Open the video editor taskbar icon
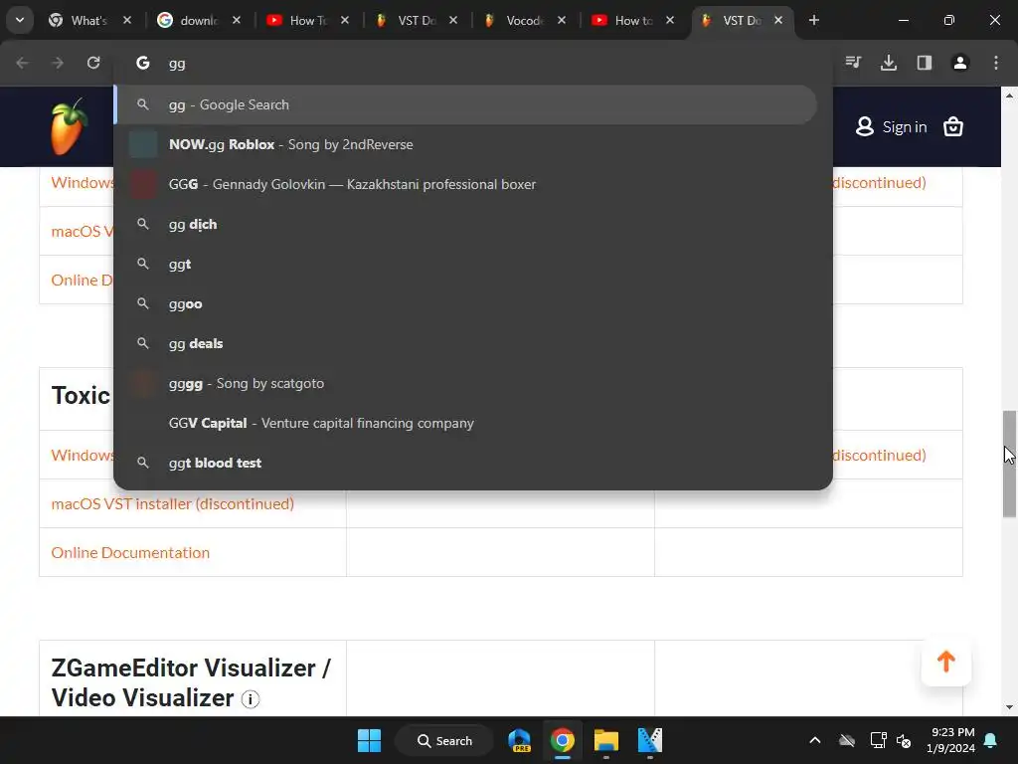1018x764 pixels. pyautogui.click(x=649, y=740)
